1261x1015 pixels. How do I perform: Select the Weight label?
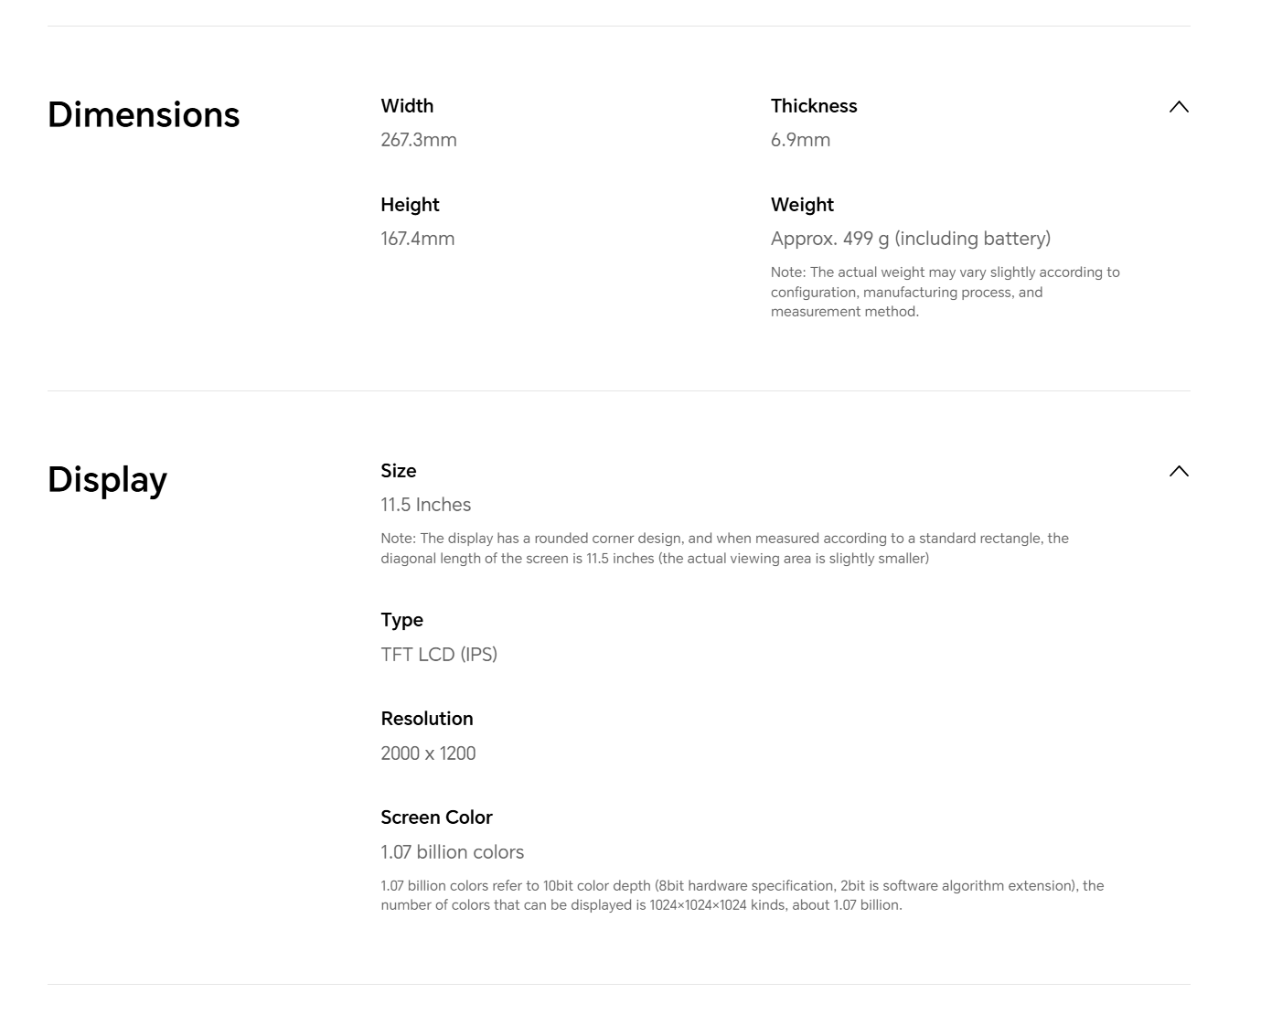(x=802, y=205)
